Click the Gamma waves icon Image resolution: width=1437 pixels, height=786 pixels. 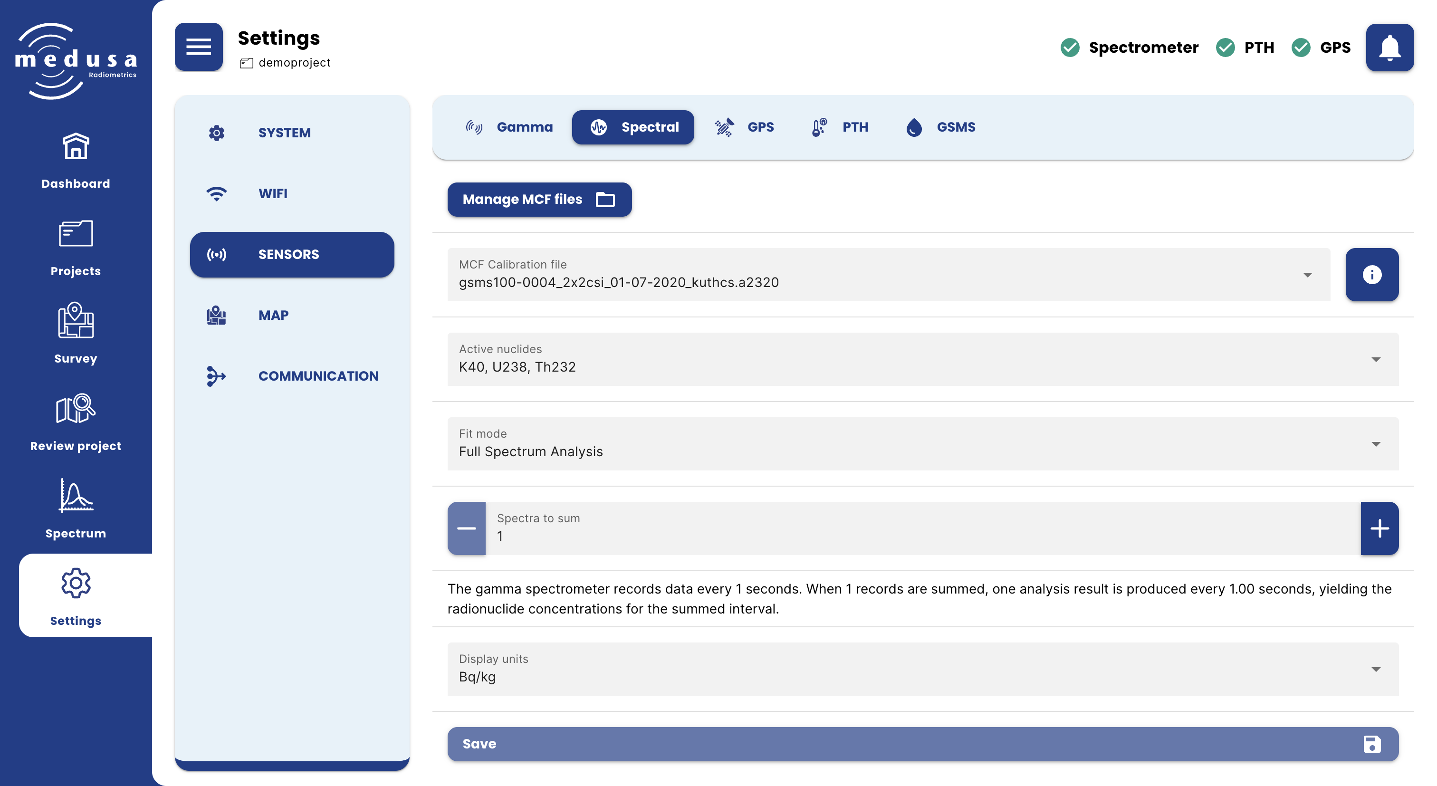(x=474, y=127)
